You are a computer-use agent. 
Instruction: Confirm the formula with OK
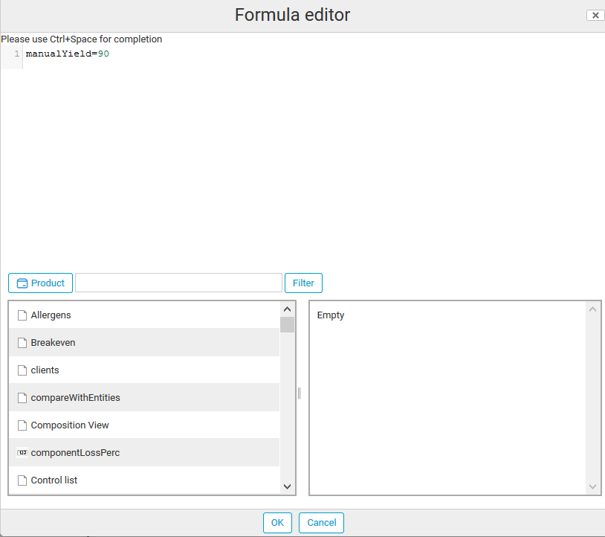point(277,523)
